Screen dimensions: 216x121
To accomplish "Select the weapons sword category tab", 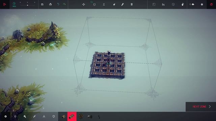I will pos(34,117).
